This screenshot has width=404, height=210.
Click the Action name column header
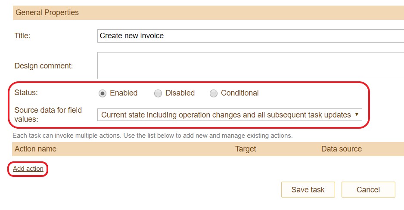[35, 149]
